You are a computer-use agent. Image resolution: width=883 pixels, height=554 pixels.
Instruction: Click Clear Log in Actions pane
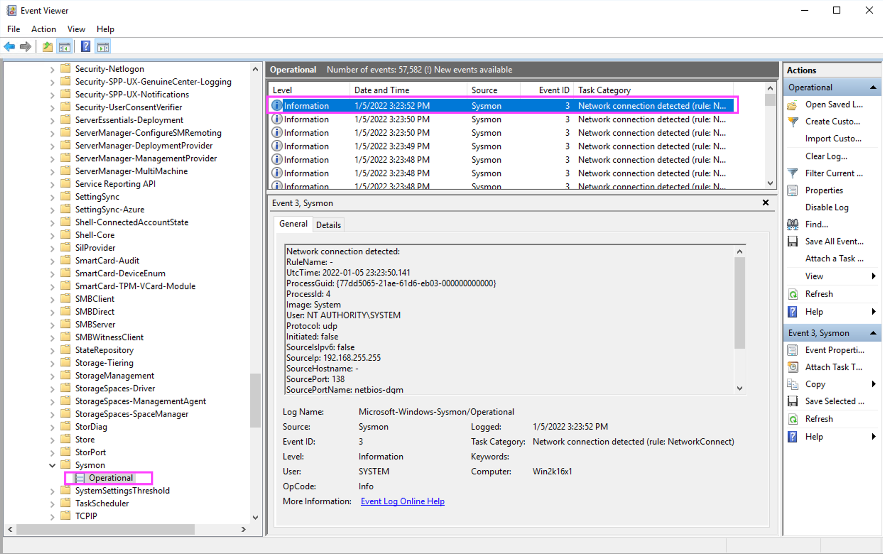tap(826, 156)
